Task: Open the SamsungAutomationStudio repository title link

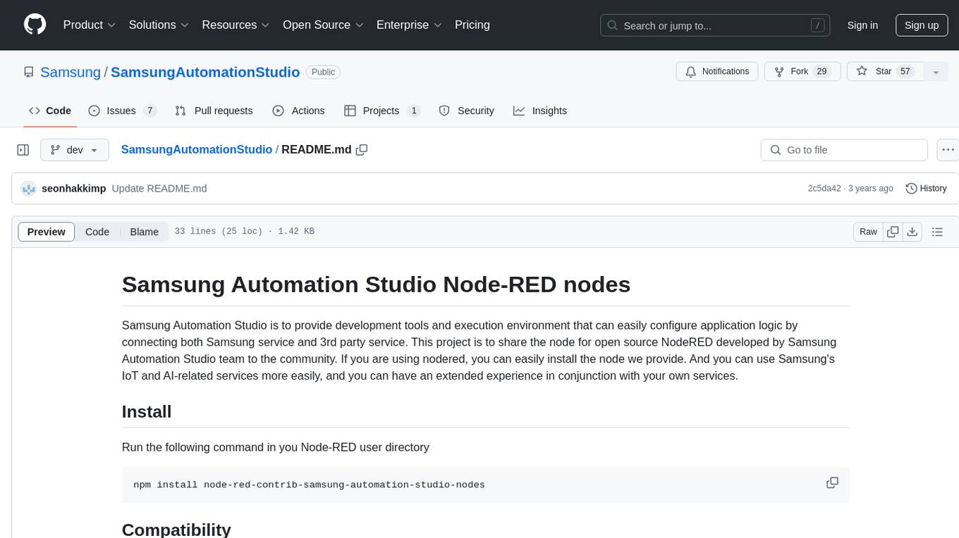Action: 205,72
